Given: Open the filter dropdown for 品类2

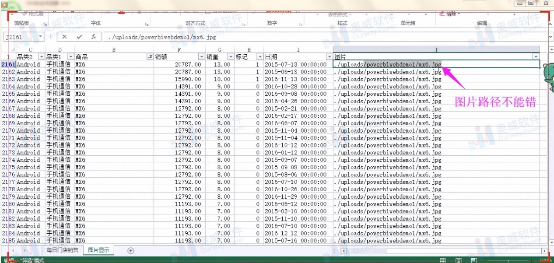Looking at the screenshot, I should pyautogui.click(x=42, y=56).
